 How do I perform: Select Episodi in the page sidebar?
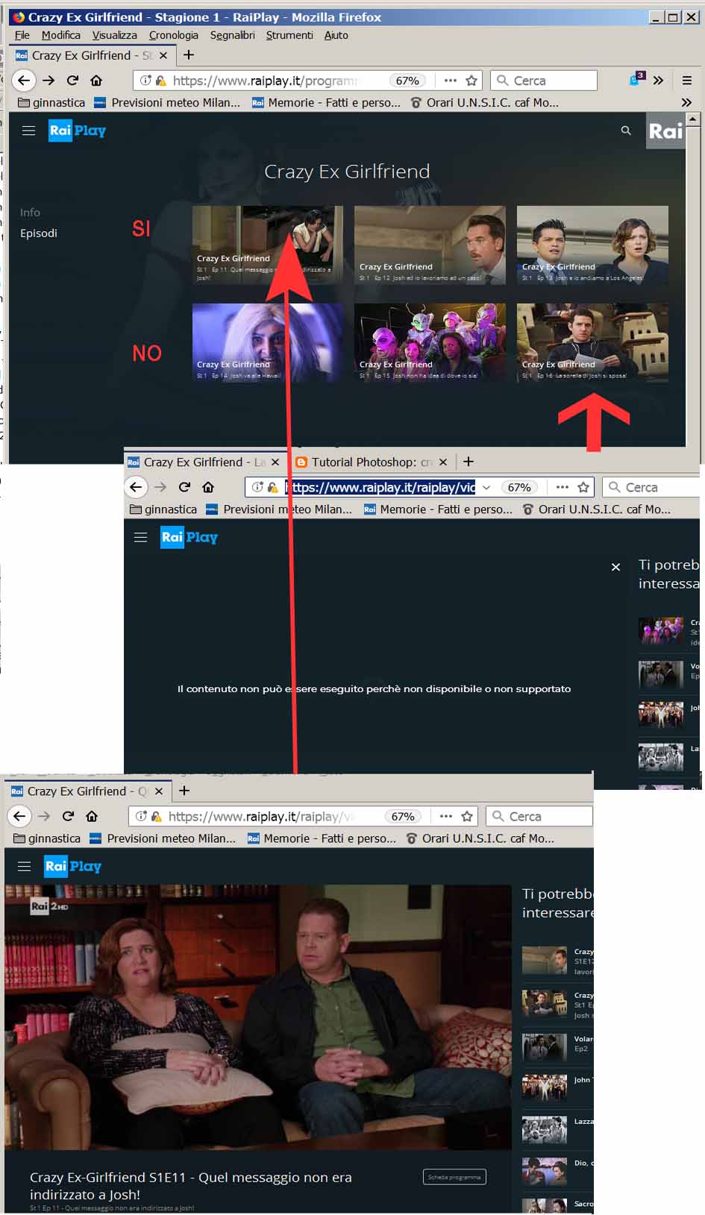39,233
